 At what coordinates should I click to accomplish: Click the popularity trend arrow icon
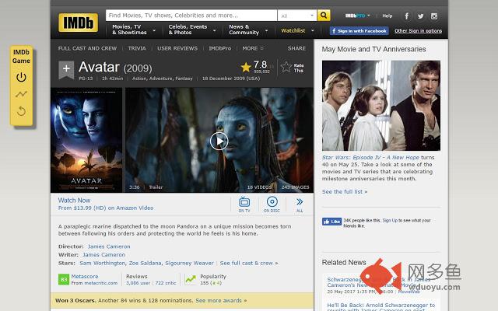[191, 279]
